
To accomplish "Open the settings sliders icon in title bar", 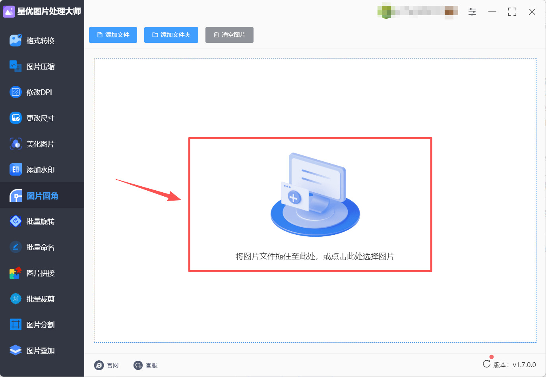I will pyautogui.click(x=472, y=12).
